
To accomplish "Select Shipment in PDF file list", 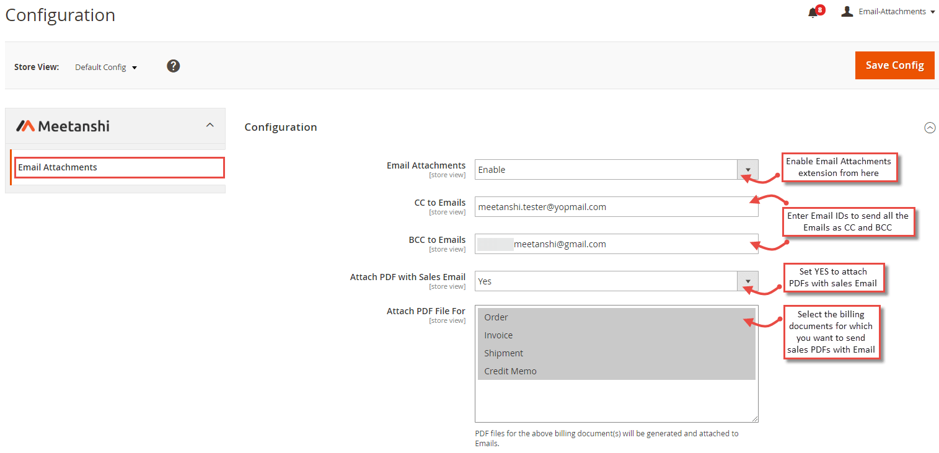I will pyautogui.click(x=616, y=353).
